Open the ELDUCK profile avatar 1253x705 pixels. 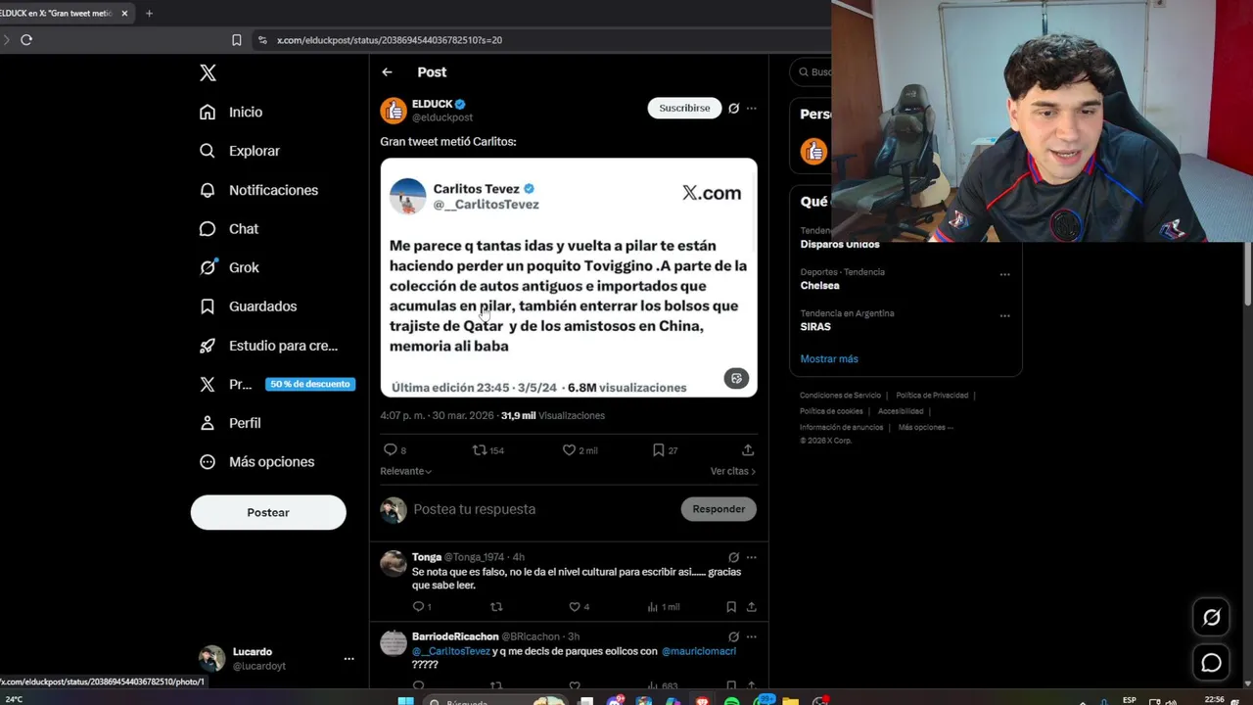point(394,110)
